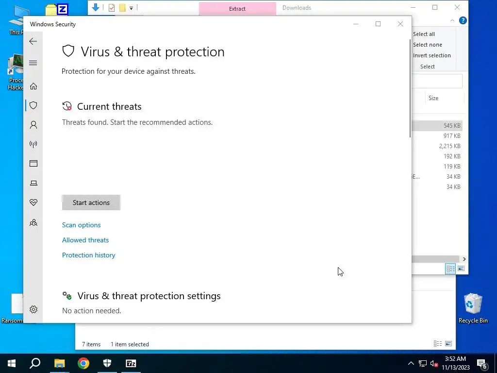Open network status tray icon
497x373 pixels.
pos(423,363)
